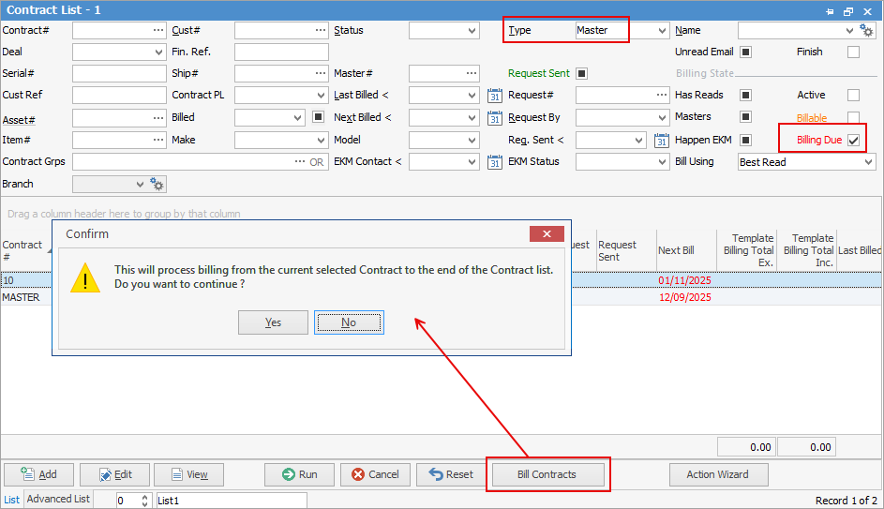Pin the Contract List window
Image resolution: width=884 pixels, height=509 pixels.
coord(830,10)
